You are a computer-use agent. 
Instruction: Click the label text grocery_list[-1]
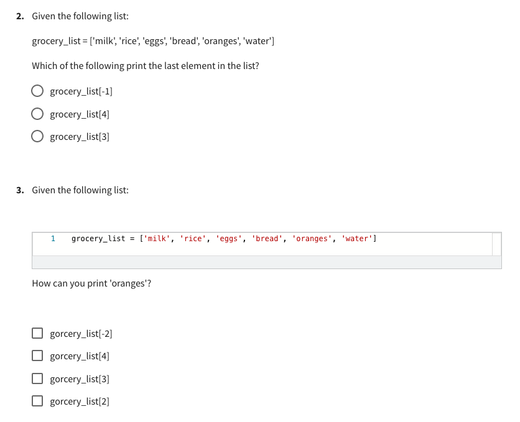[x=81, y=91]
